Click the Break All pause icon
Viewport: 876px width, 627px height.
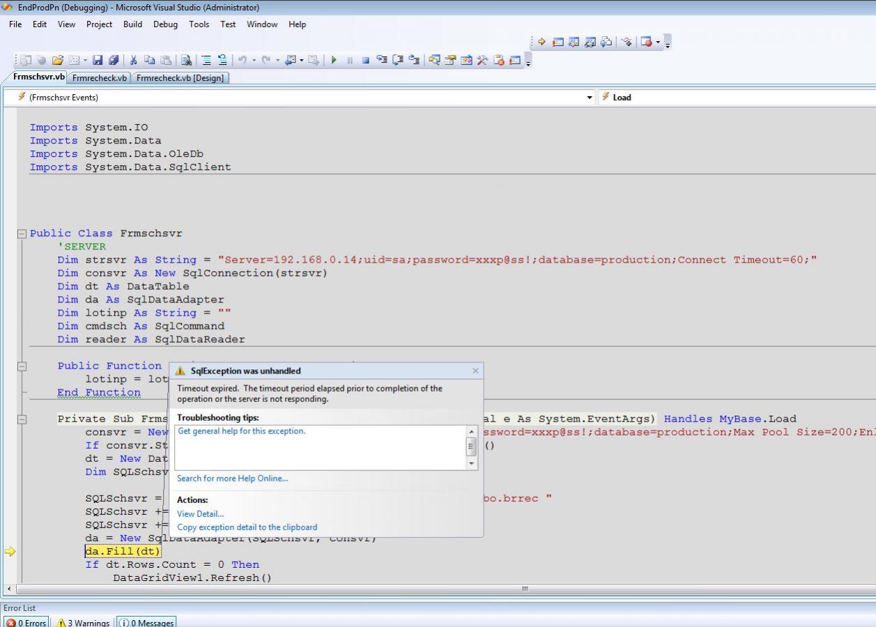[x=350, y=60]
